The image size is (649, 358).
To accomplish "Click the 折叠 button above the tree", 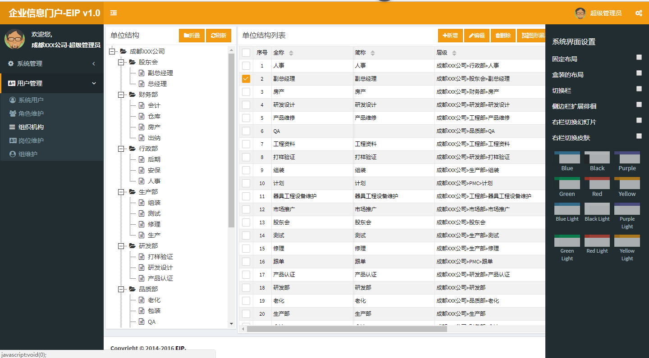I will (x=192, y=36).
